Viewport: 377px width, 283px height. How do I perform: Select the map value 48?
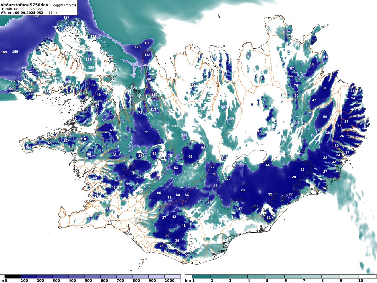pos(113,187)
